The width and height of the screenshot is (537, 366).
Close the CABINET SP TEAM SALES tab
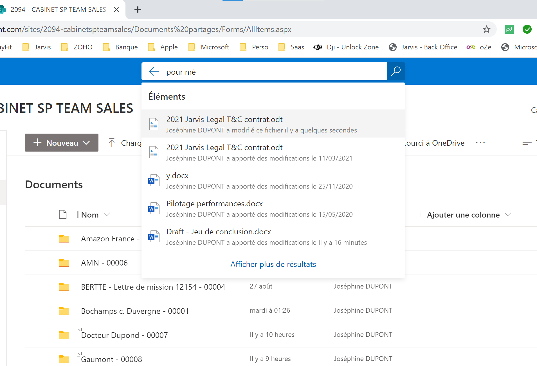(116, 10)
